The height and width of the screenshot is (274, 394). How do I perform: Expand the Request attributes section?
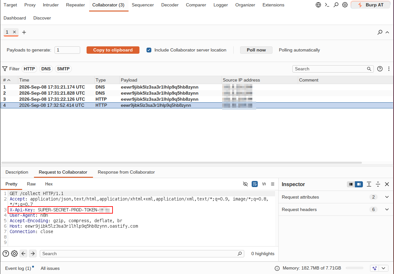(335, 197)
